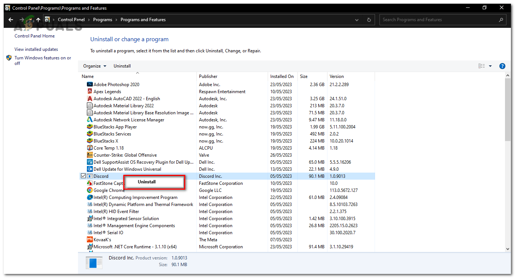Open the Help question mark icon

(x=502, y=66)
